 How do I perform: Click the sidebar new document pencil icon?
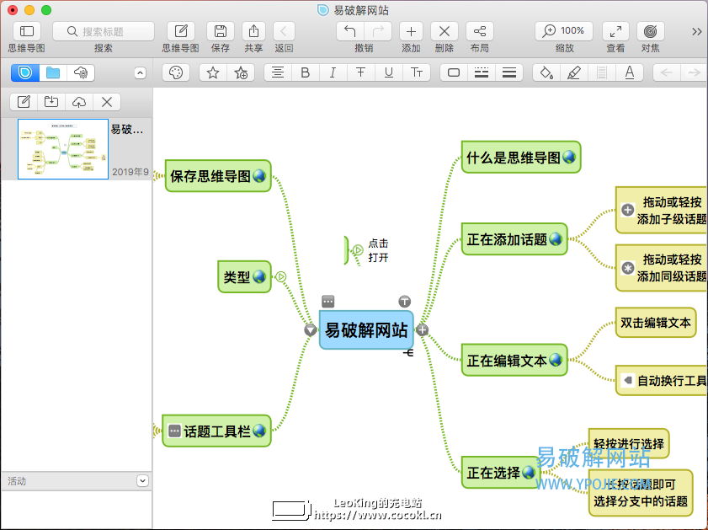pyautogui.click(x=24, y=102)
